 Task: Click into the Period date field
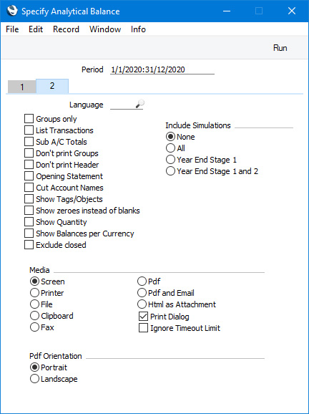pos(162,69)
